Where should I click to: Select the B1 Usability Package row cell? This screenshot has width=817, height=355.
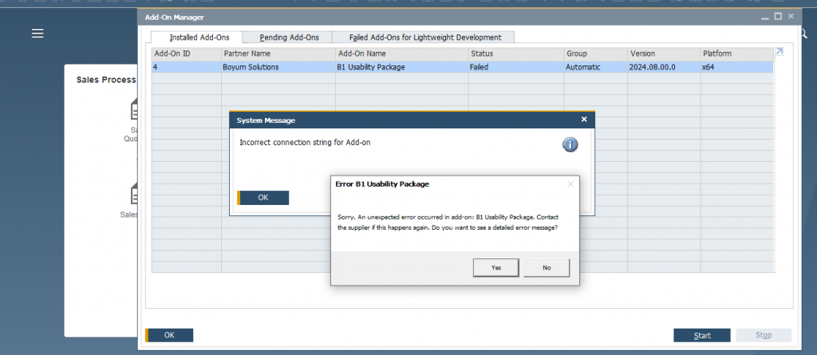click(x=402, y=67)
